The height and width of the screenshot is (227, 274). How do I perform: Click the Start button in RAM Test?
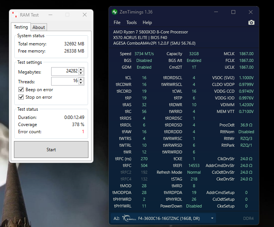(x=51, y=150)
